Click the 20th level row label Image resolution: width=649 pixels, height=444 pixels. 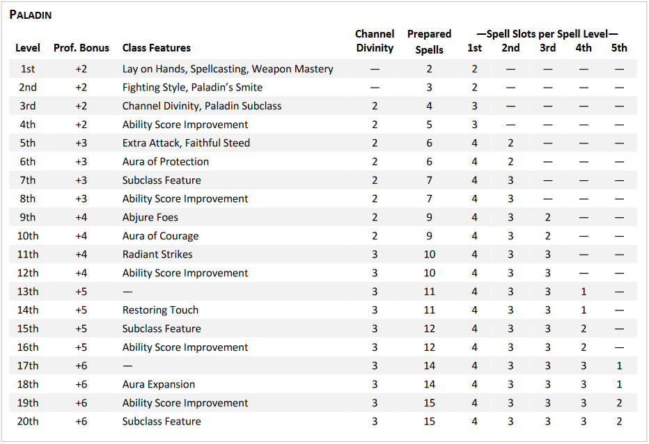28,422
